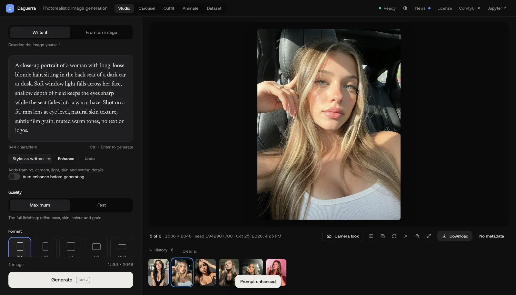Screen dimensions: 516x295
Task: Open the Carousel tab
Action: click(x=147, y=8)
